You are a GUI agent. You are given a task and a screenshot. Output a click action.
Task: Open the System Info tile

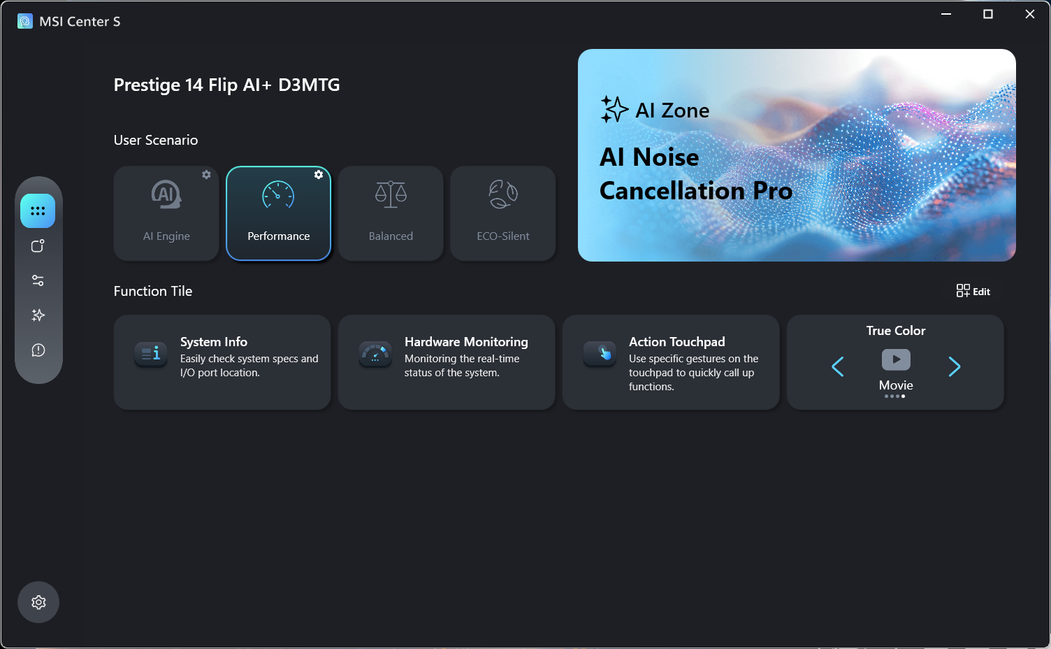coord(222,362)
